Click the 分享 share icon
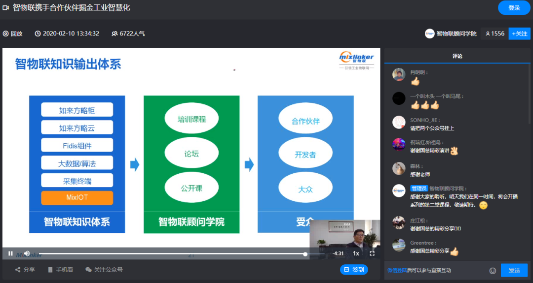 coord(18,270)
